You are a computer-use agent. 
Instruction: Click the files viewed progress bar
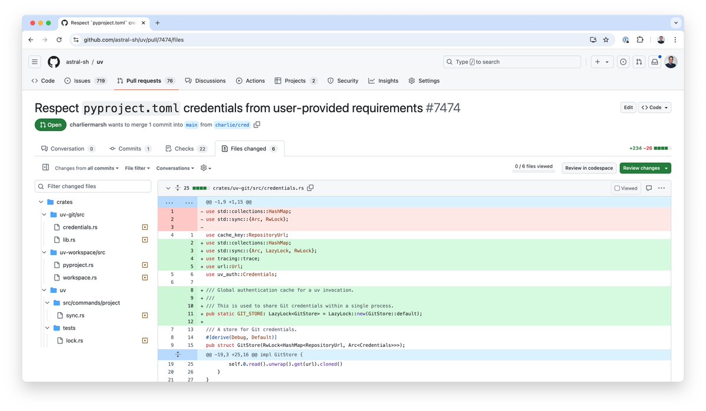point(534,172)
